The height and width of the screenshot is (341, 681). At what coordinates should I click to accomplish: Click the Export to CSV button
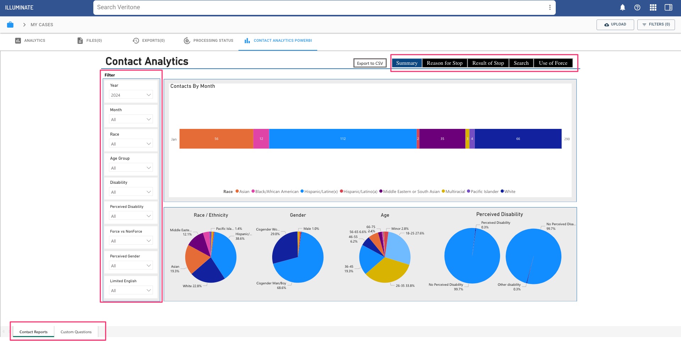370,63
